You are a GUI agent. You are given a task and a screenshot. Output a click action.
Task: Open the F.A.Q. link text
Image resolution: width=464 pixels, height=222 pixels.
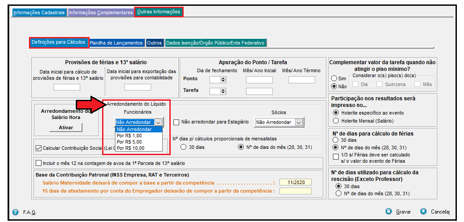pyautogui.click(x=29, y=213)
